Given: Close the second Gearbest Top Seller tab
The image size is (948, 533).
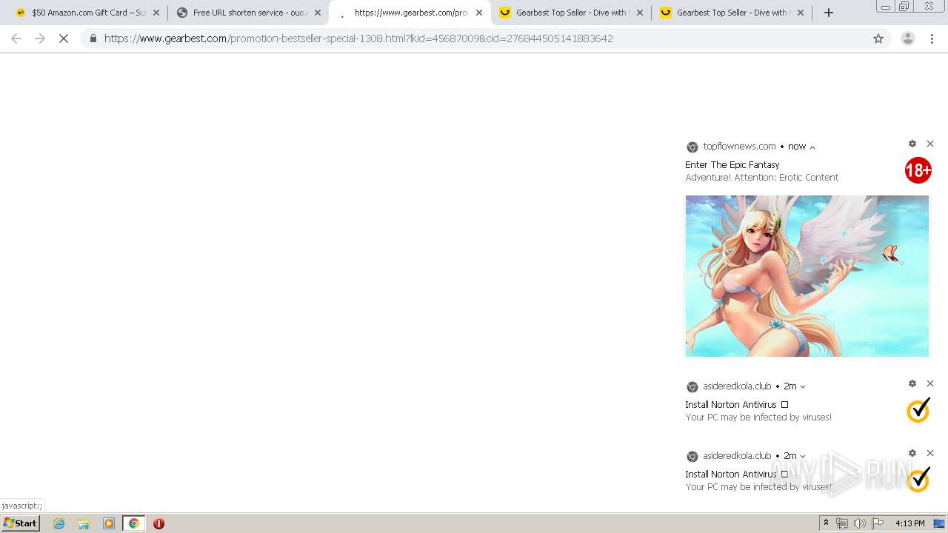Looking at the screenshot, I should [x=802, y=13].
